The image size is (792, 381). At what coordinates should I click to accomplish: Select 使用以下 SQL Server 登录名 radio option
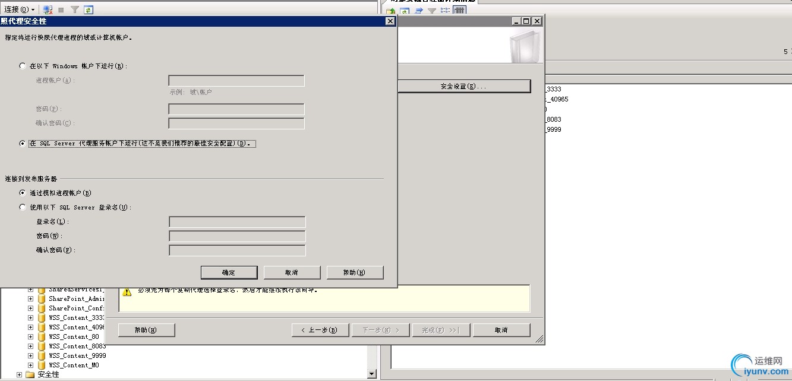point(23,207)
